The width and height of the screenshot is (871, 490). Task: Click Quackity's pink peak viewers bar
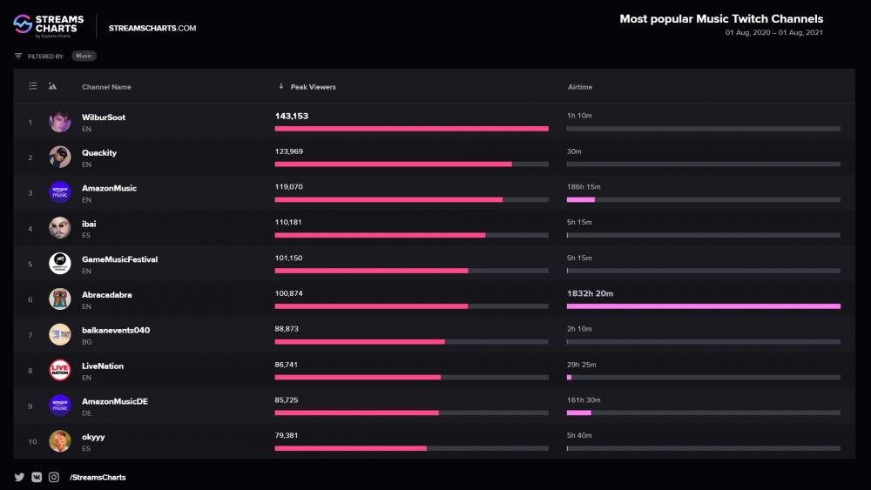point(393,164)
